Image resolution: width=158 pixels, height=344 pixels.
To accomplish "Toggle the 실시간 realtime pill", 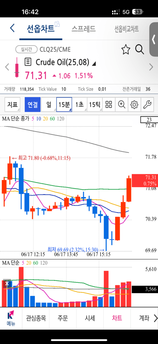I will click(x=26, y=50).
